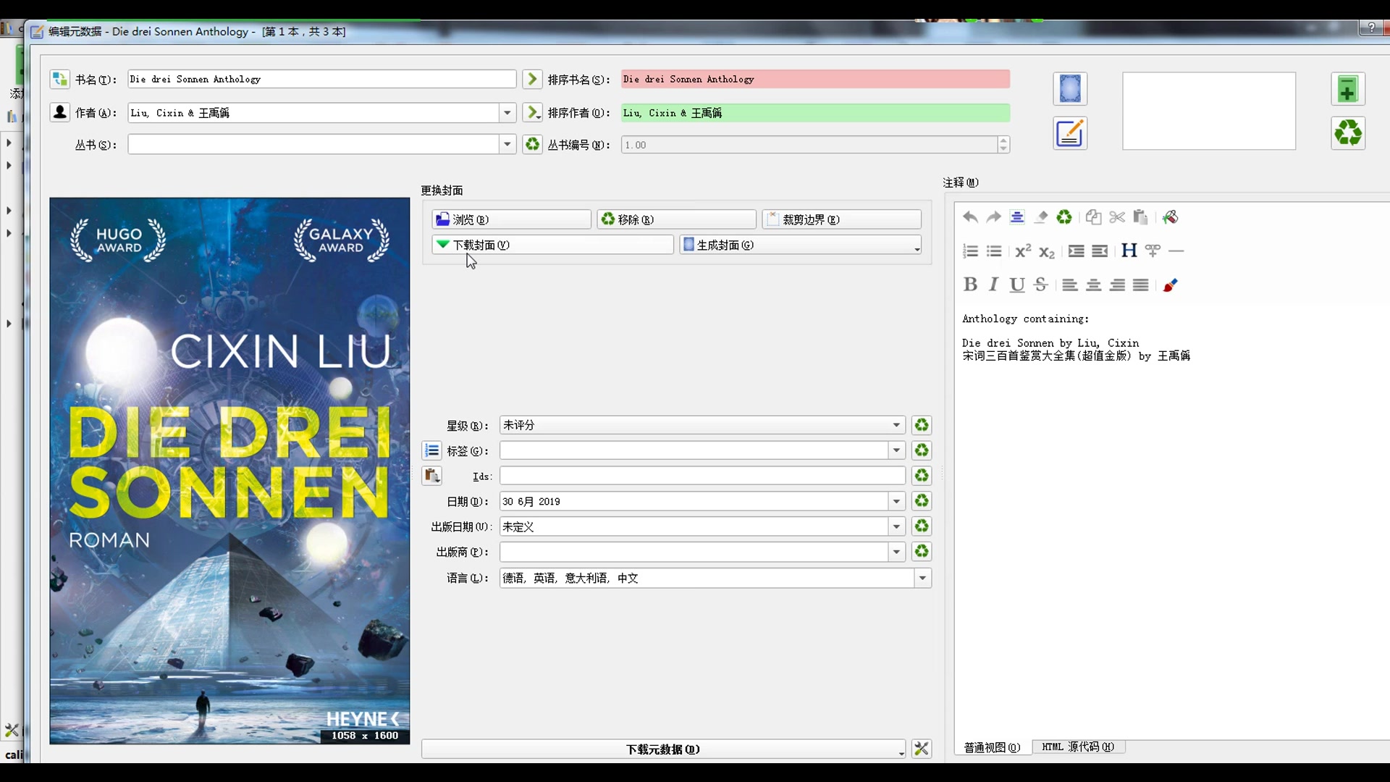
Task: Undo in comments editor
Action: 970,217
